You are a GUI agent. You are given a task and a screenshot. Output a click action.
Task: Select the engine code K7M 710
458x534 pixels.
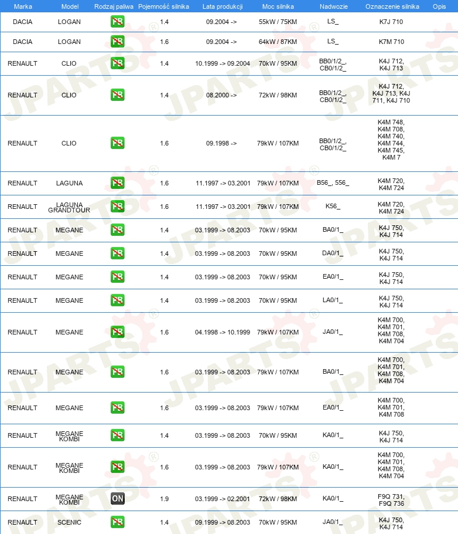click(391, 42)
